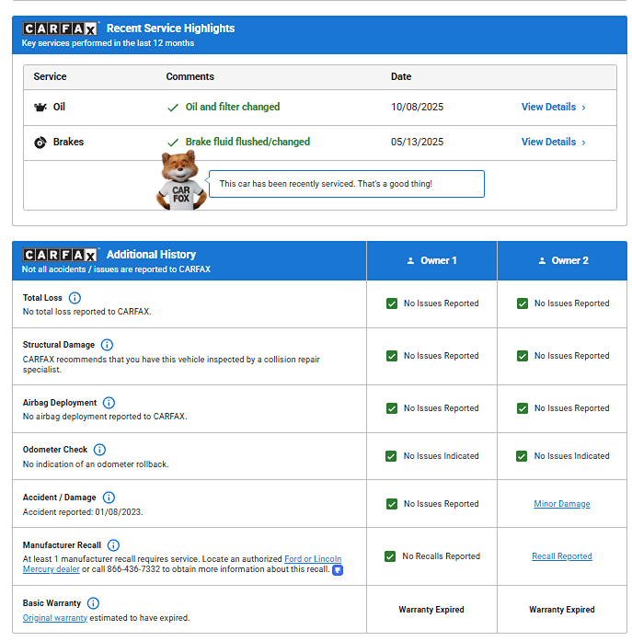Click the Accident / Damage info icon
The width and height of the screenshot is (632, 641).
coord(109,498)
